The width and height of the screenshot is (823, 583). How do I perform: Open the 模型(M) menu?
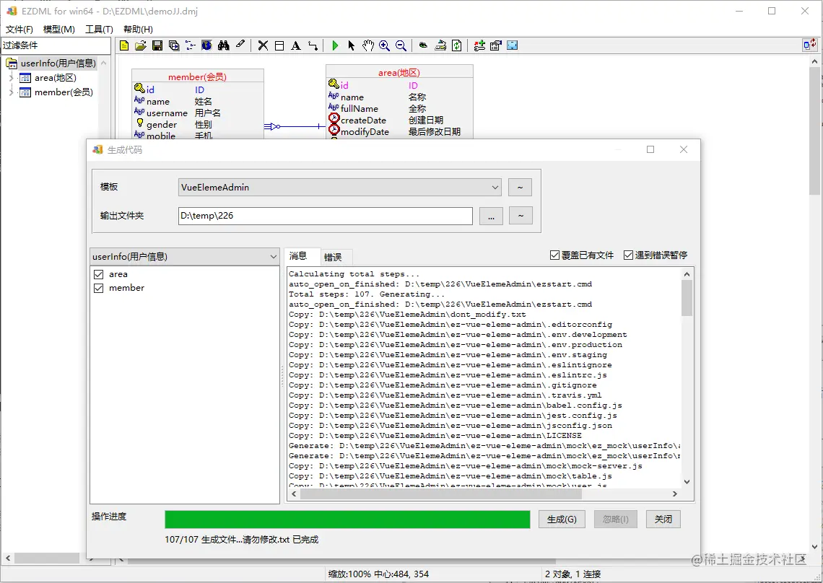(x=58, y=30)
